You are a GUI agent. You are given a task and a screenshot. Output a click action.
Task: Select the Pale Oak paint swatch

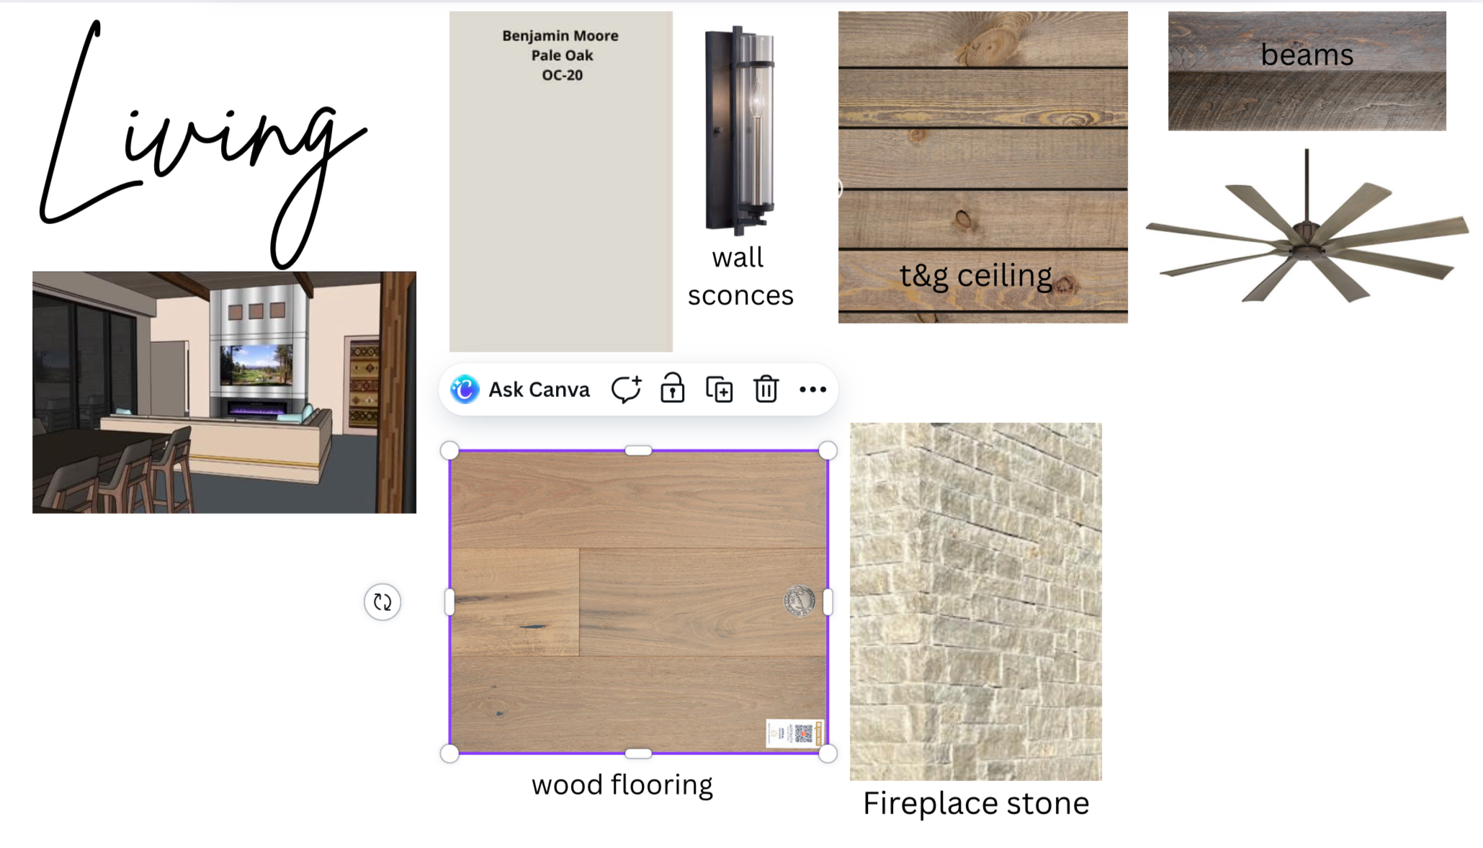pos(561,182)
